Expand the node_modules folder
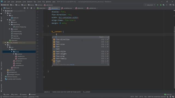175x98 pixels. click(x=5, y=43)
